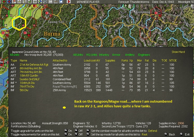194x137 pixels.
Task: Sort list by Fat column
Action: 147,60
